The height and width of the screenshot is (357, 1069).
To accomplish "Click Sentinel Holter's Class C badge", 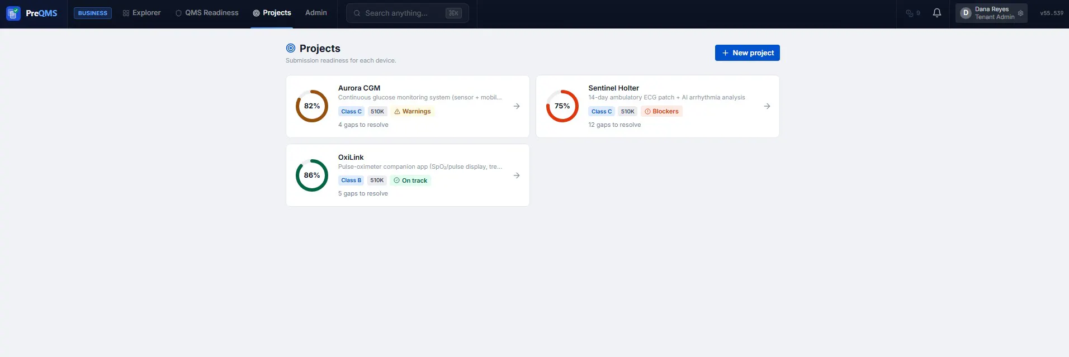I will (x=602, y=111).
